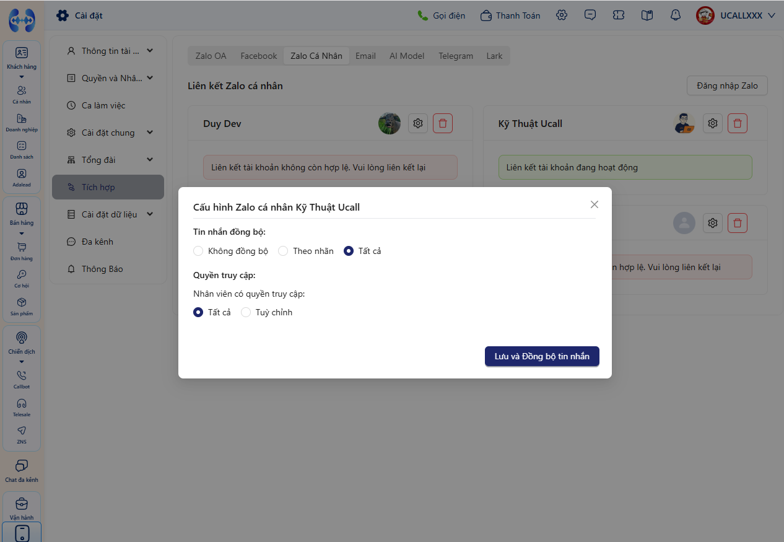Image resolution: width=784 pixels, height=542 pixels.
Task: Expand the arrow under Khách hàng
Action: 22,77
